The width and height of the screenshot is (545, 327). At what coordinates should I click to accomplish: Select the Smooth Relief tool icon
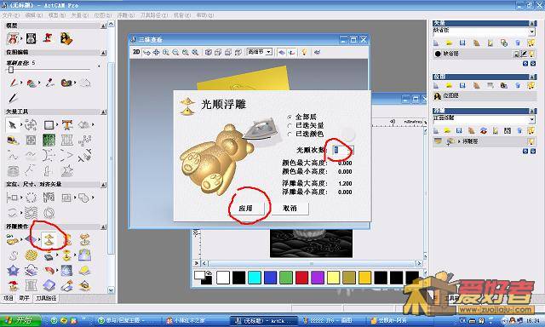pos(49,239)
